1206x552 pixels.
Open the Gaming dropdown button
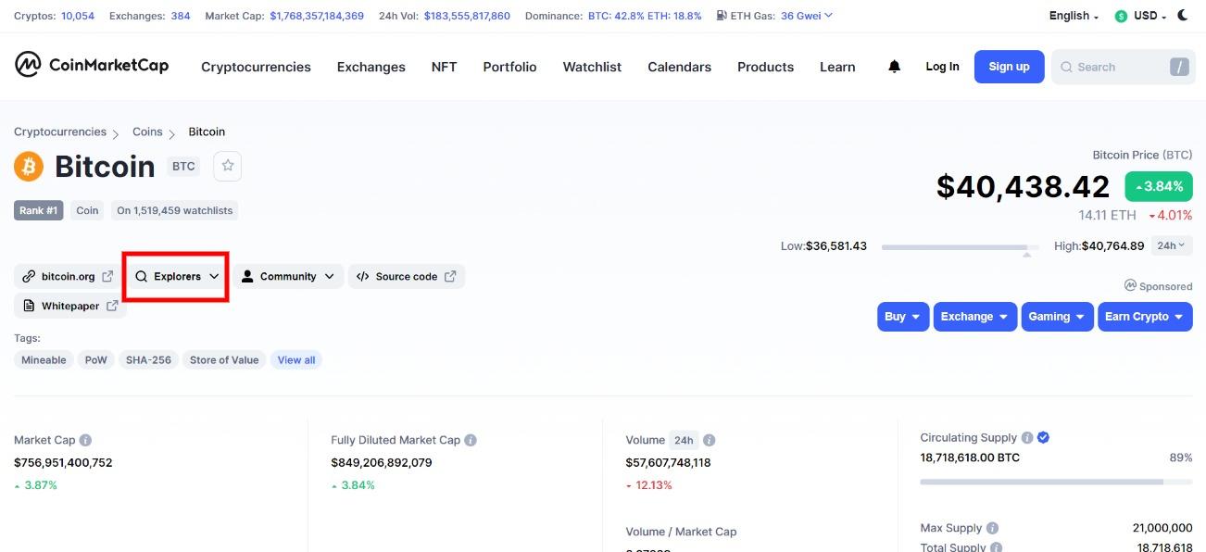(1057, 317)
